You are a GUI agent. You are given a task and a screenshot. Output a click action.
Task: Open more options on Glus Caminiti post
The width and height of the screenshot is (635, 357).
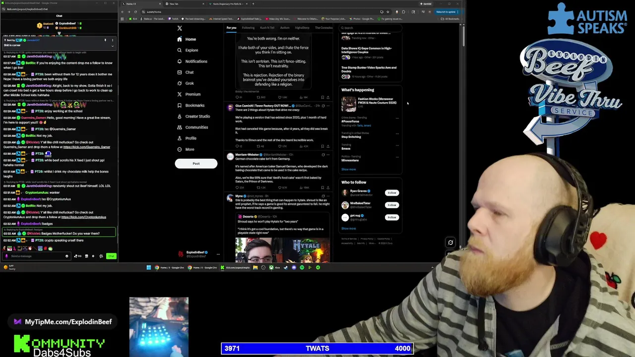(x=328, y=106)
